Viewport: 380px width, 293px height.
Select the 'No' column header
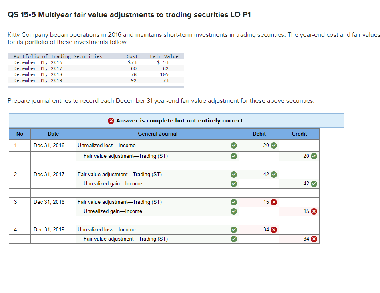20,134
